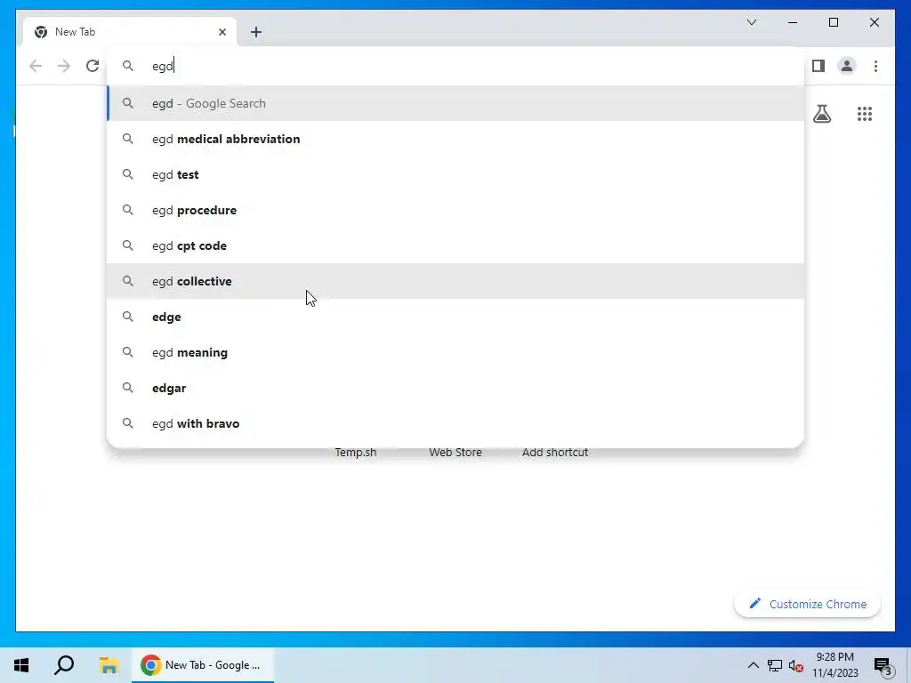This screenshot has height=683, width=911.
Task: Select the New Tab tab
Action: pos(130,32)
